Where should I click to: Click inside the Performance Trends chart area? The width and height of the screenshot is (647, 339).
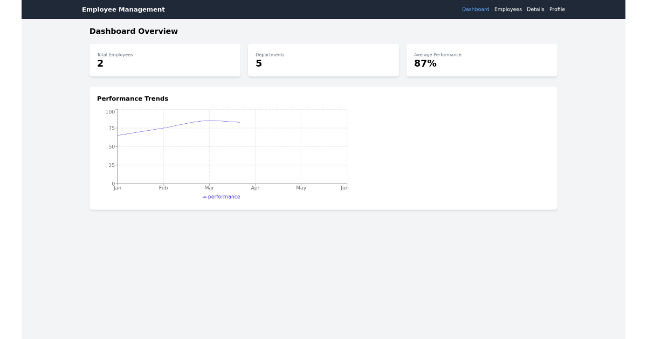click(x=232, y=148)
